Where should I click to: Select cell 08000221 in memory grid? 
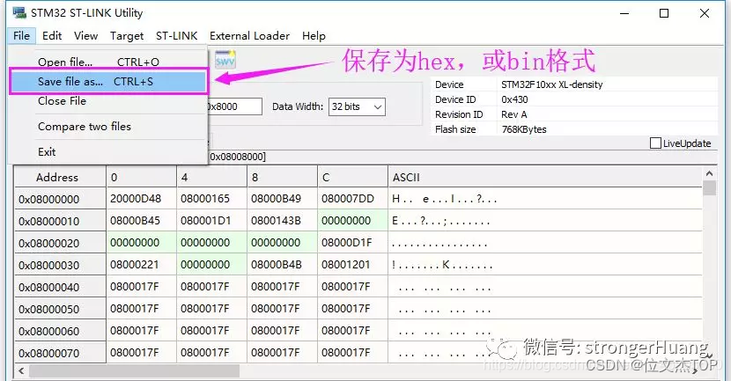141,264
